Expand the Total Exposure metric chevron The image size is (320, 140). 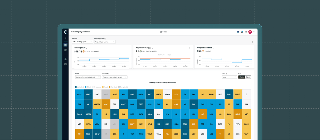tap(86, 48)
